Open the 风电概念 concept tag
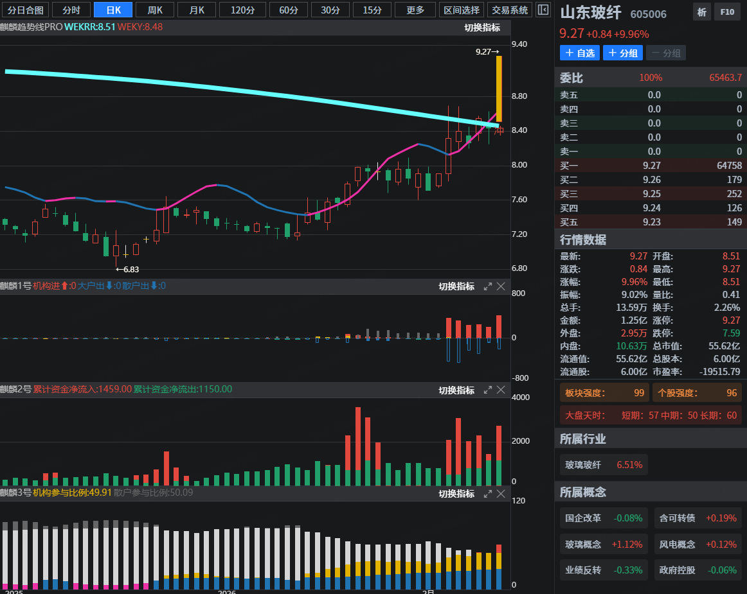The image size is (747, 594). tap(697, 544)
